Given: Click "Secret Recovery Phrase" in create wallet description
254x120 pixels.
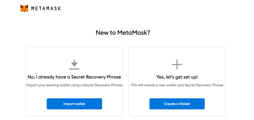Looking at the screenshot, I should pyautogui.click(x=204, y=85).
